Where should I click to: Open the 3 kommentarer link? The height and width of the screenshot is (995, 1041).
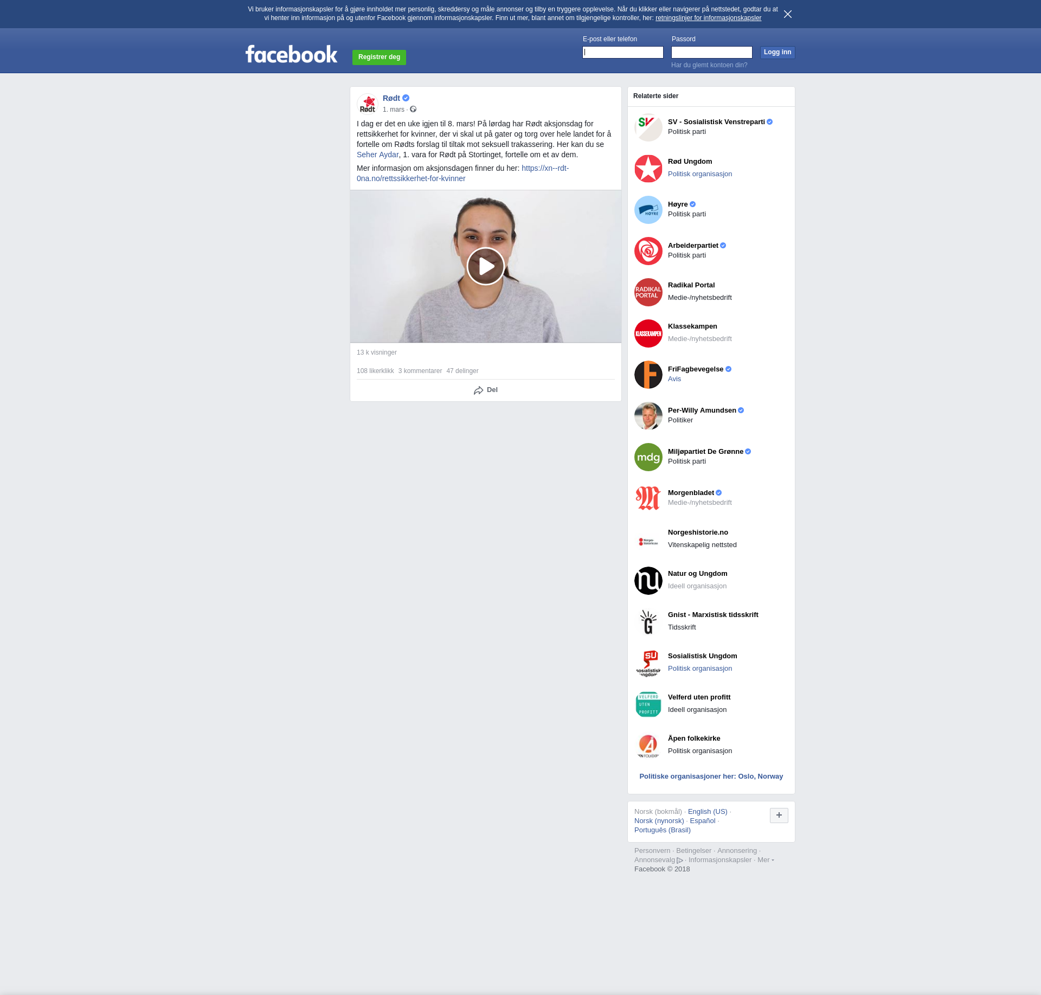click(x=420, y=371)
